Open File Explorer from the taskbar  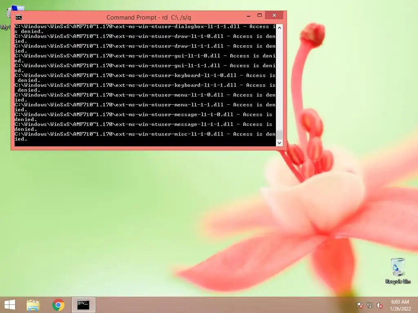[33, 305]
